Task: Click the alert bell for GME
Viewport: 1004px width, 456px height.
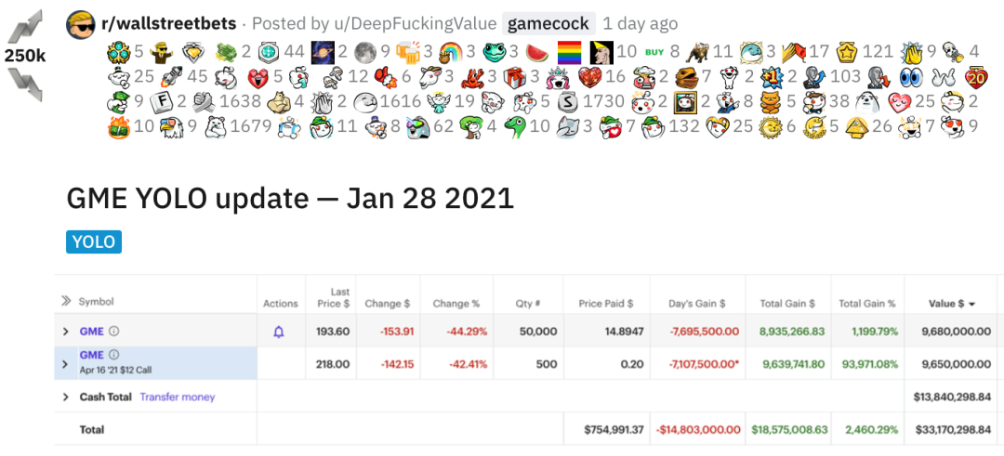Action: tap(279, 332)
